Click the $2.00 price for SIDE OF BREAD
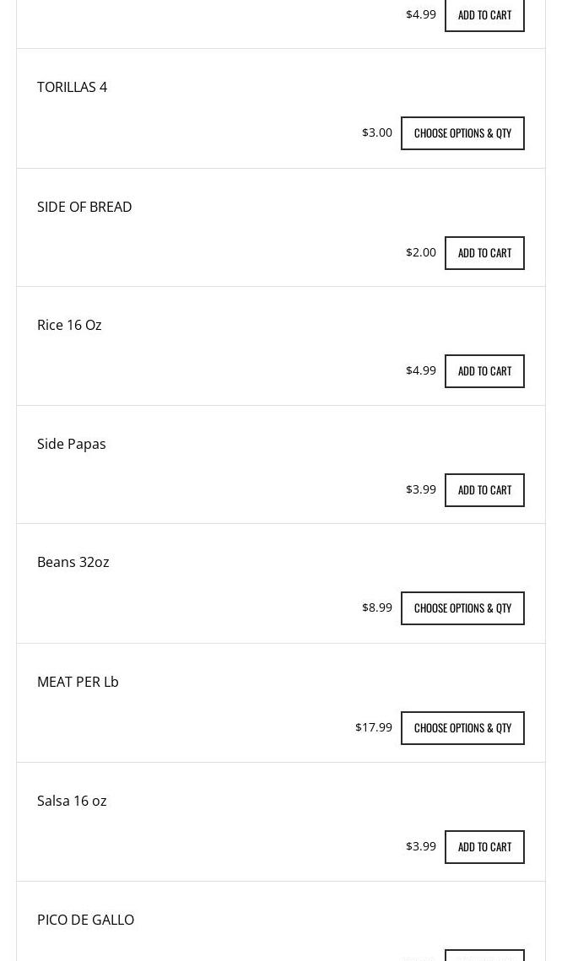This screenshot has height=961, width=578. (x=421, y=252)
